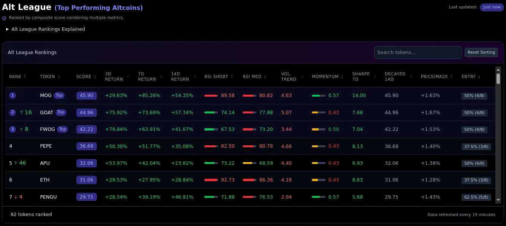Click the shield icon beside ranking description
The image size is (506, 226).
click(x=4, y=18)
